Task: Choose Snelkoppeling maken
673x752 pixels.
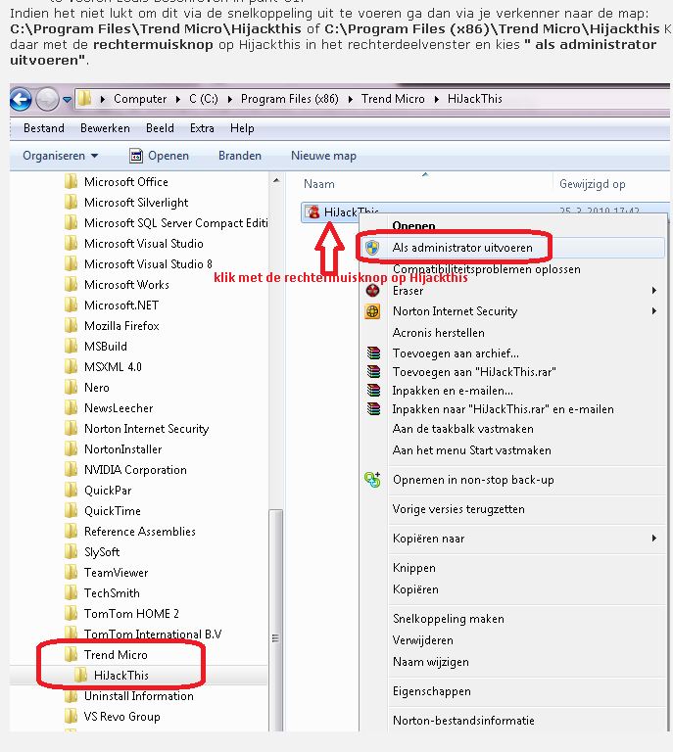Action: 449,619
